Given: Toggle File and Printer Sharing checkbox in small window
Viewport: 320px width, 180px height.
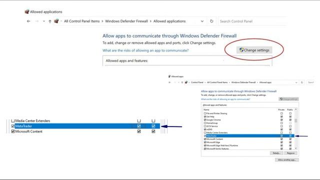Looking at the screenshot, I should (205, 113).
